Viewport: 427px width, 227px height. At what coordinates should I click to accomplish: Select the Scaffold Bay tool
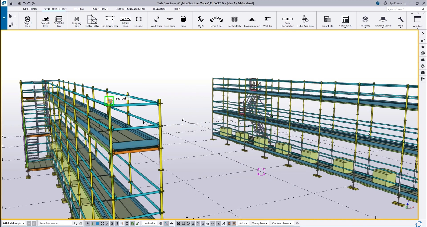(59, 21)
